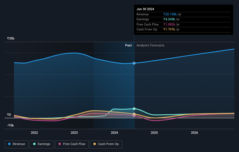The width and height of the screenshot is (239, 152).
Task: Toggle the Free Cash Flow legend series
Action: coord(72,144)
